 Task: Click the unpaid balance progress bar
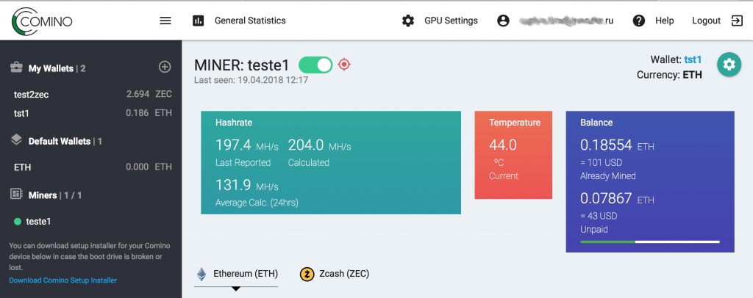[x=649, y=241]
